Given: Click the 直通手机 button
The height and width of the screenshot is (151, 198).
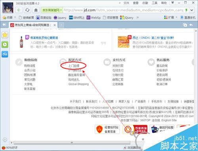Looking at the screenshot, I should click(x=188, y=17).
